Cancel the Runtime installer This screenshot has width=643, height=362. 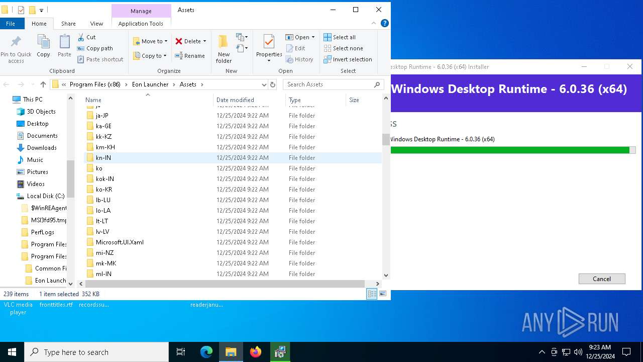(x=602, y=279)
